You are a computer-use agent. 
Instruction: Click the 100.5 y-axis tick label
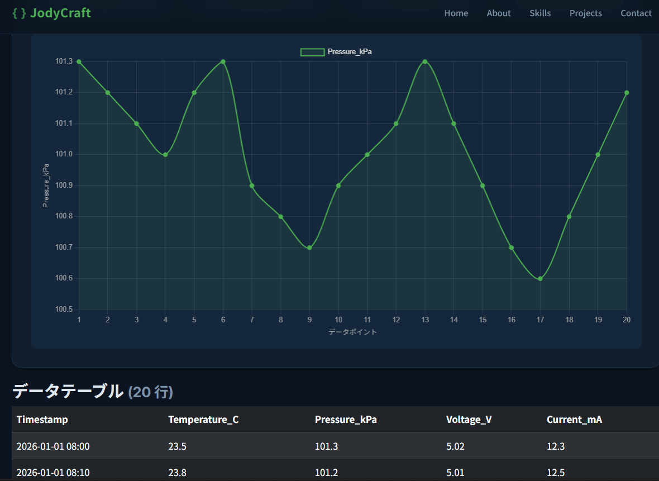pyautogui.click(x=64, y=309)
